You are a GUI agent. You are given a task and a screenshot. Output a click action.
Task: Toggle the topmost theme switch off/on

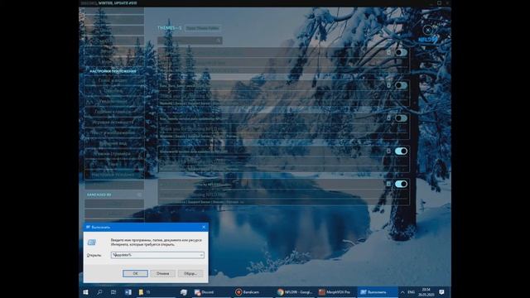pyautogui.click(x=401, y=52)
